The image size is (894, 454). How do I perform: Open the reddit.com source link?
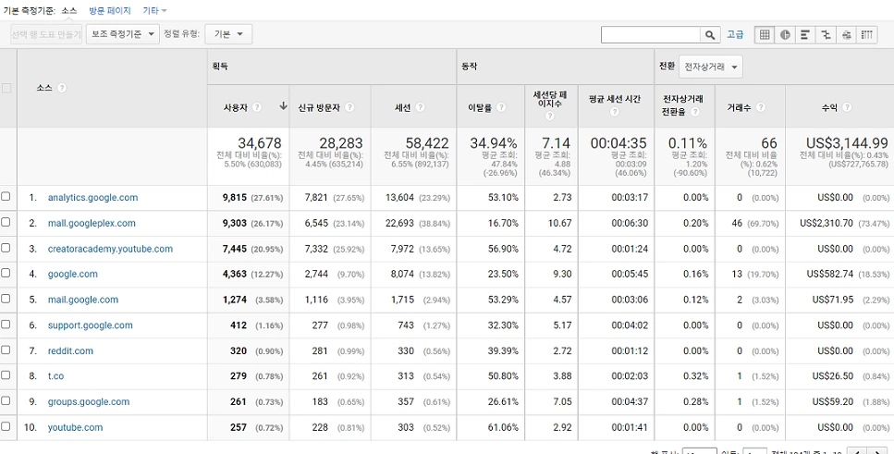pyautogui.click(x=70, y=350)
